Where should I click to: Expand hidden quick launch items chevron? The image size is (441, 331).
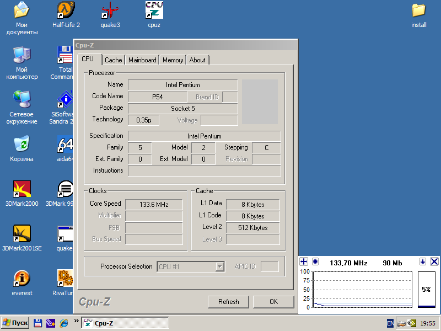76,321
